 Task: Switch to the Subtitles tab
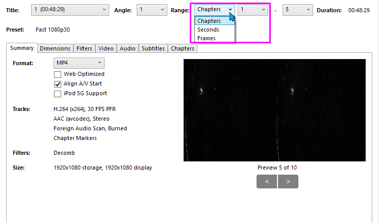[153, 48]
